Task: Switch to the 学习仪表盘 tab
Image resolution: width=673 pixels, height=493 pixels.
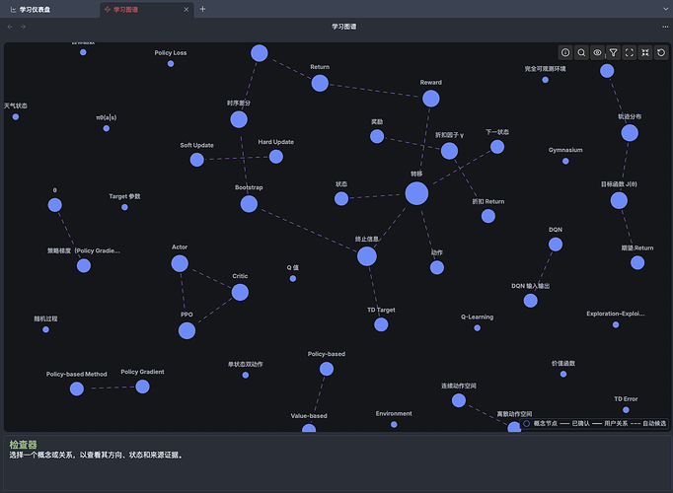Action: coord(30,10)
